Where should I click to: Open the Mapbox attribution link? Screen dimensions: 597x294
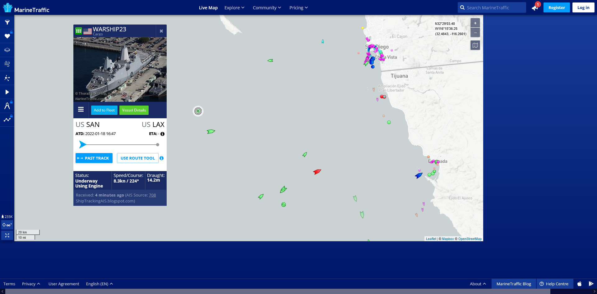tap(448, 239)
